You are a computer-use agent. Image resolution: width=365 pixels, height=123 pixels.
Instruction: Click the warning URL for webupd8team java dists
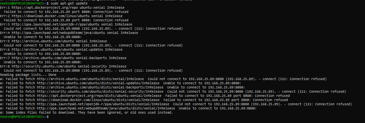click(106, 108)
